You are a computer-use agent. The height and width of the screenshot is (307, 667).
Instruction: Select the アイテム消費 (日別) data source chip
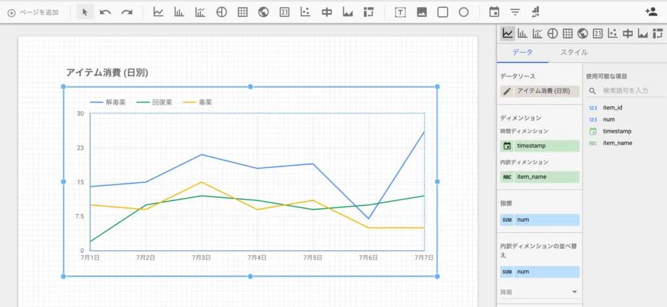pos(546,91)
